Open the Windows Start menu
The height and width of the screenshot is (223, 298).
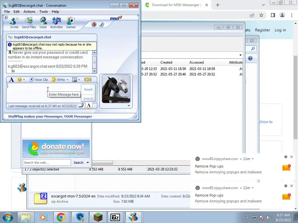8,217
